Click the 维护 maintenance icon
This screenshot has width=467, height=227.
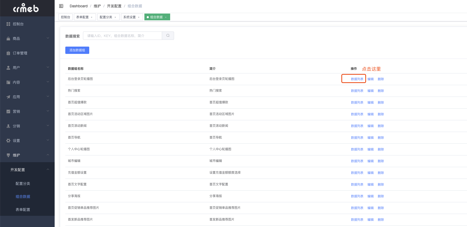click(x=8, y=155)
